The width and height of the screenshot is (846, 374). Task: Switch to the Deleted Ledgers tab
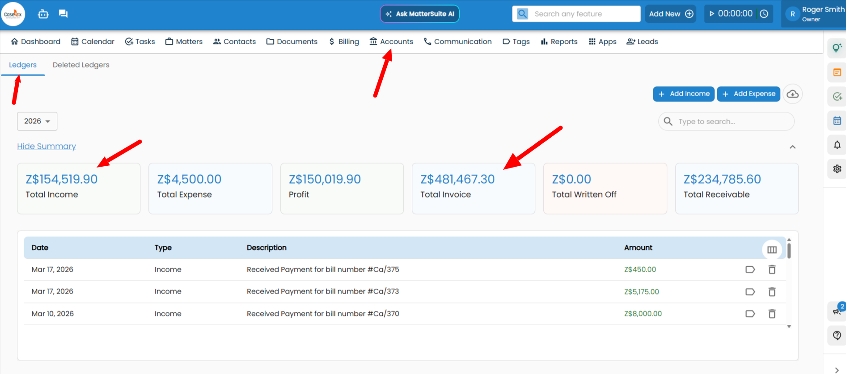tap(81, 65)
